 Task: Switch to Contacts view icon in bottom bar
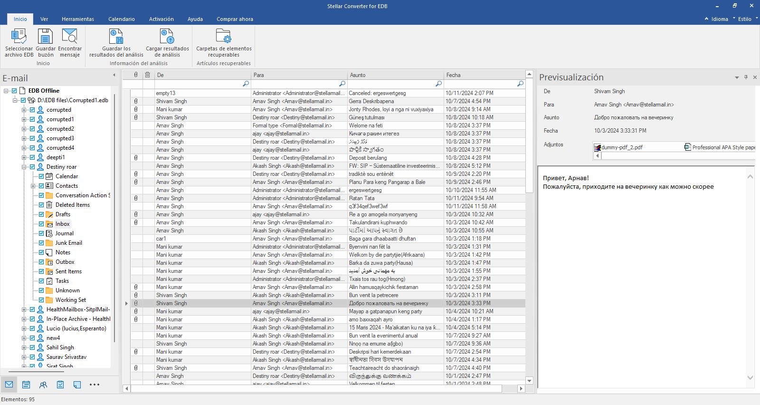pyautogui.click(x=43, y=385)
